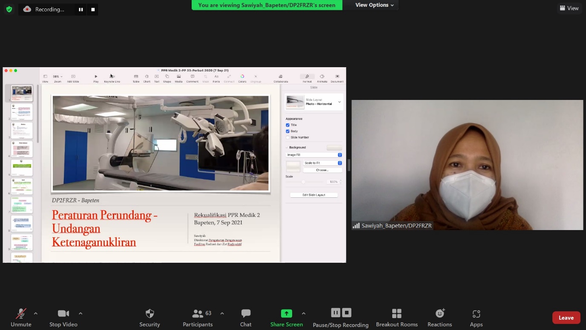Select slide 5 thumbnail in the navigator
This screenshot has height=330, width=586.
click(22, 168)
